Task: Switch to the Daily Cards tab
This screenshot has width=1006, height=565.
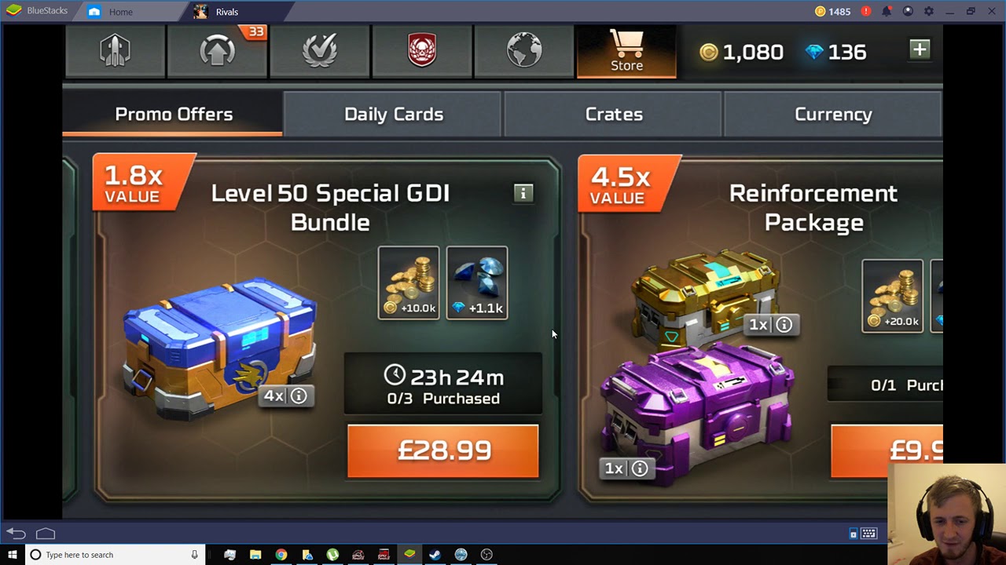Action: click(393, 115)
